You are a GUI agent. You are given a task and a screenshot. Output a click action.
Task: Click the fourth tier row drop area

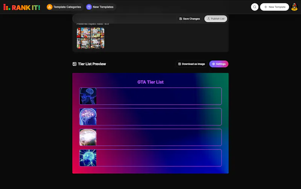tap(159, 158)
